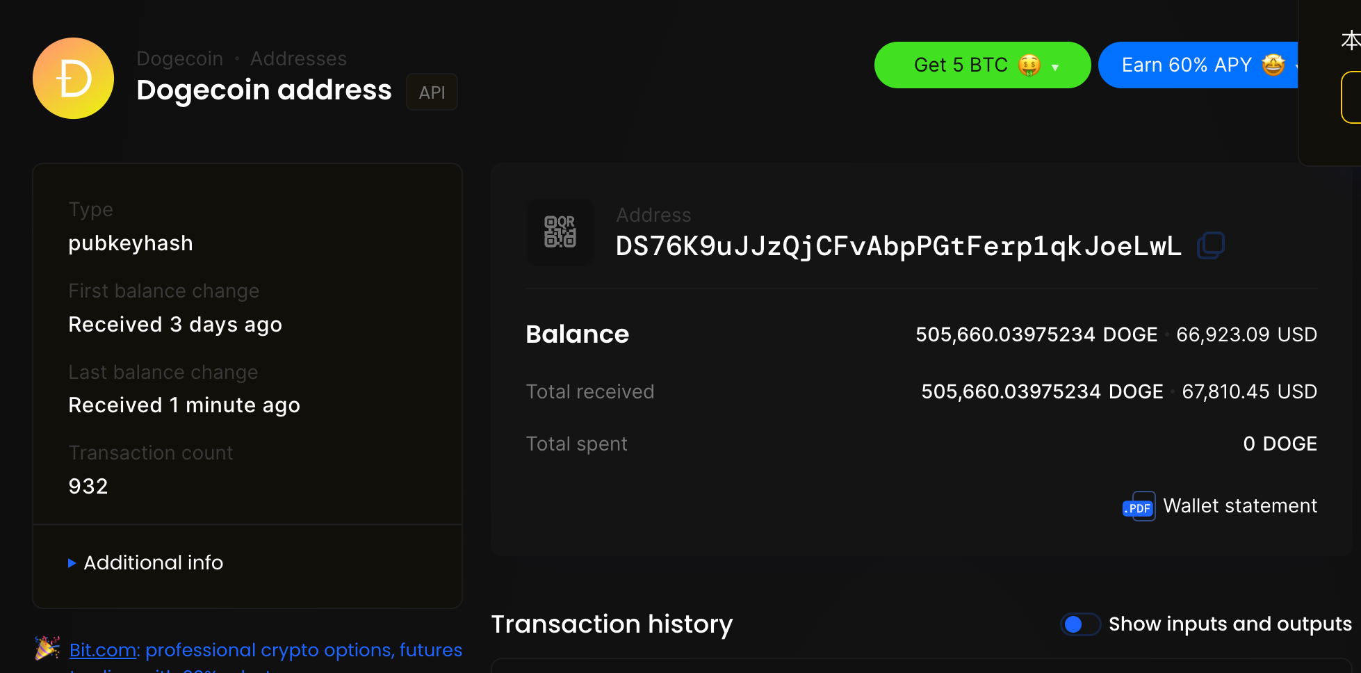This screenshot has width=1361, height=673.
Task: Toggle Show inputs and outputs switch
Action: (1080, 624)
